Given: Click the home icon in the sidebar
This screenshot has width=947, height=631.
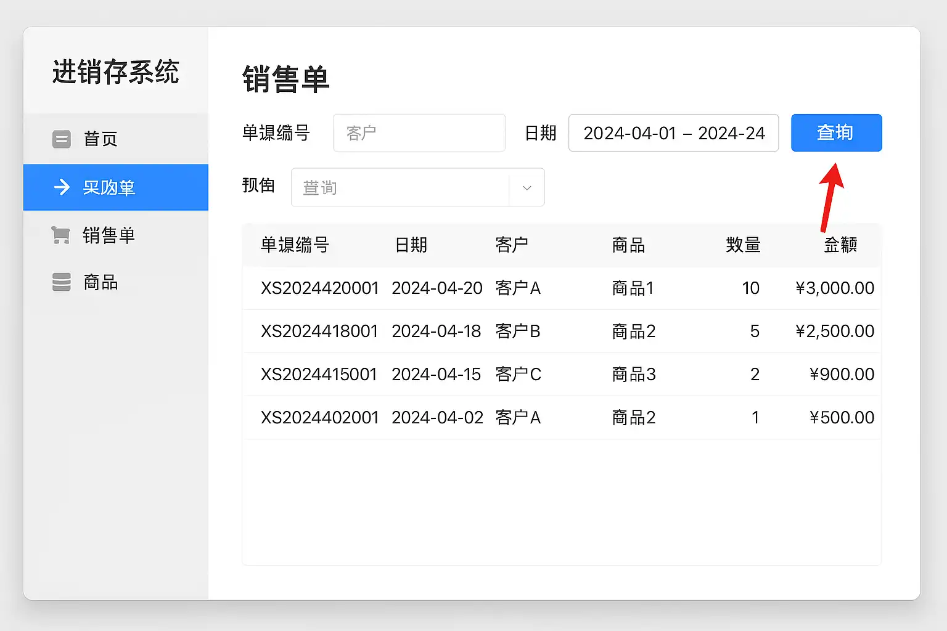Looking at the screenshot, I should click(62, 139).
